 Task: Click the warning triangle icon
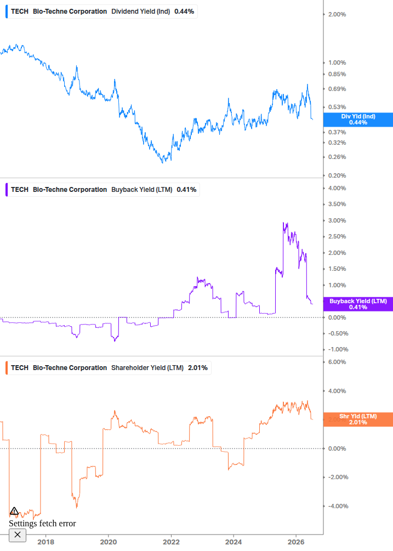(14, 511)
